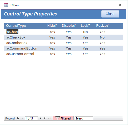Click the new blank record icon
Viewport: 128px width, 125px height.
(x=50, y=118)
